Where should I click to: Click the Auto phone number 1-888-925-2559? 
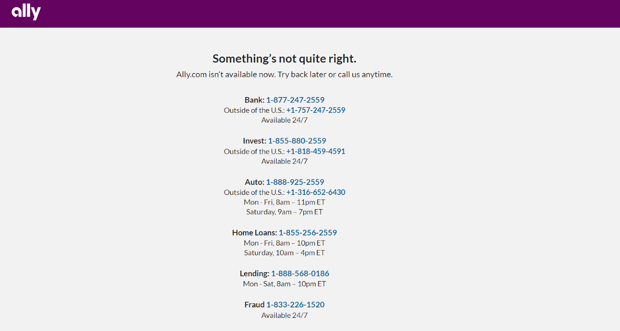click(295, 182)
